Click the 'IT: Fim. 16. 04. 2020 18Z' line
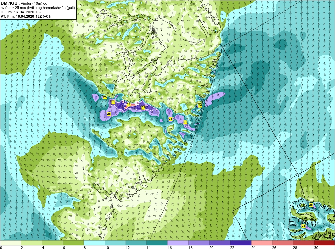The width and height of the screenshot is (335, 250). (x=21, y=12)
